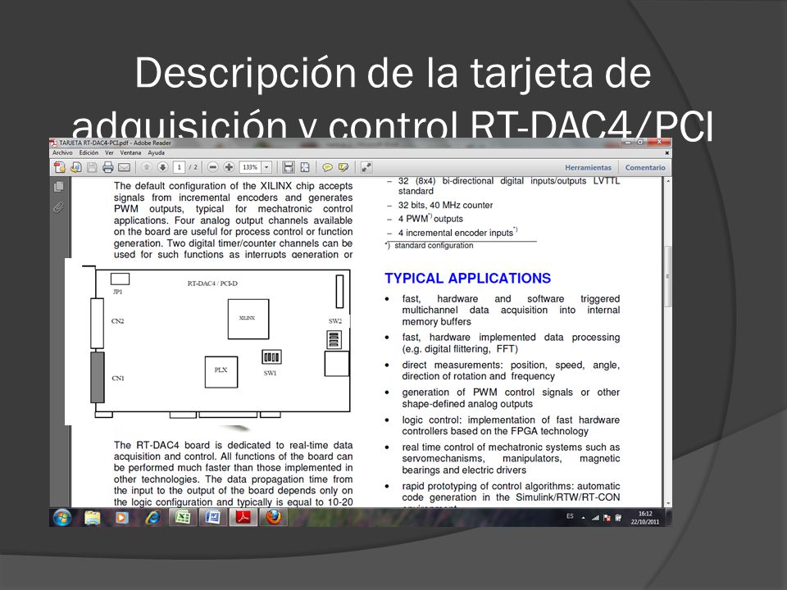Screen dimensions: 787x590
Task: Open the Comentario pane
Action: [645, 167]
